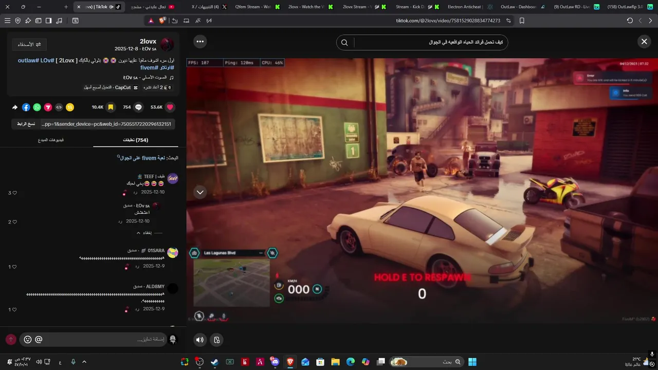
Task: Switch to the comments (754) tab
Action: (x=136, y=140)
